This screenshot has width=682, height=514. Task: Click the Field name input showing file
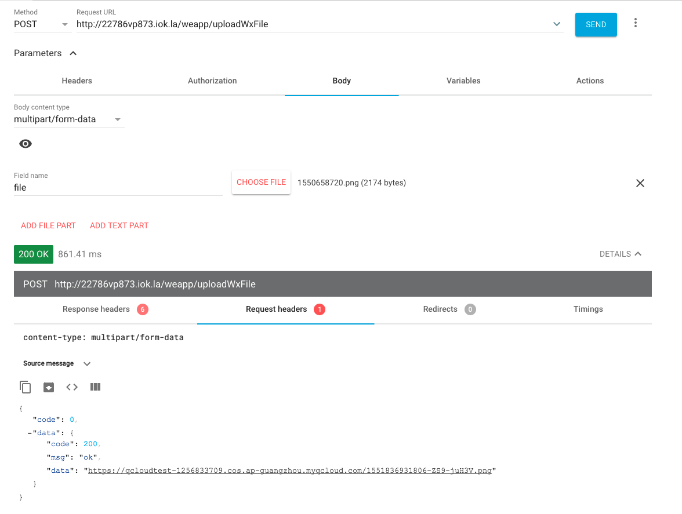[x=116, y=187]
